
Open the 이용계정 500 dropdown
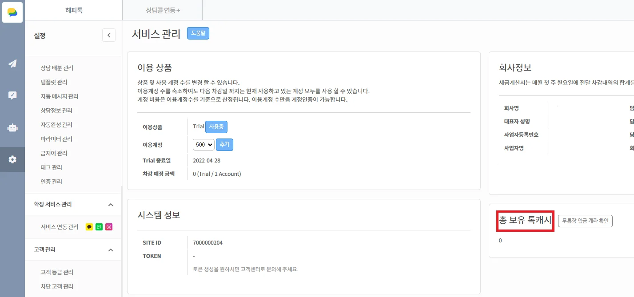(203, 145)
